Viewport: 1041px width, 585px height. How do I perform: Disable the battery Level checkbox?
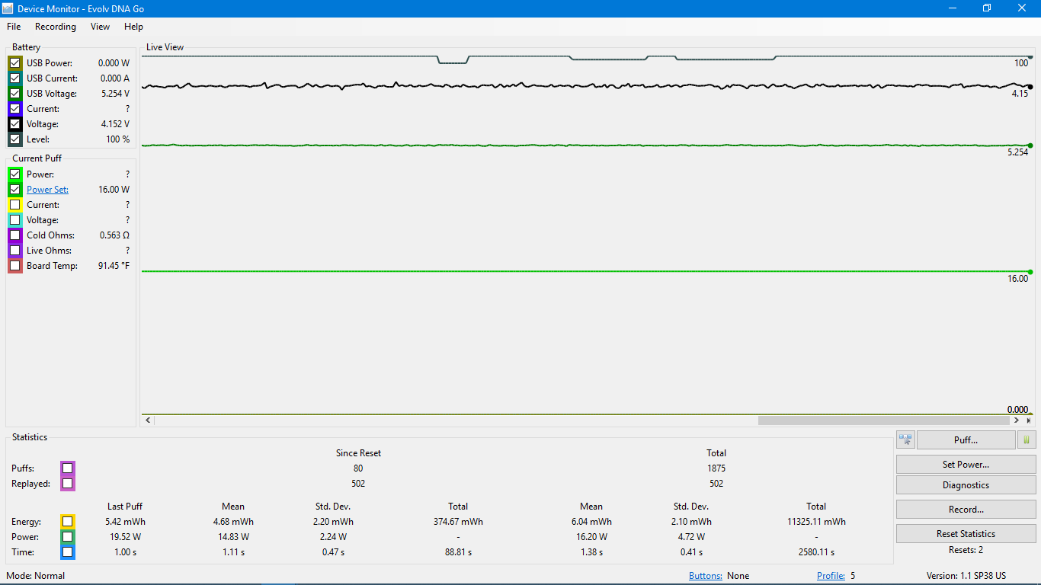pos(14,139)
